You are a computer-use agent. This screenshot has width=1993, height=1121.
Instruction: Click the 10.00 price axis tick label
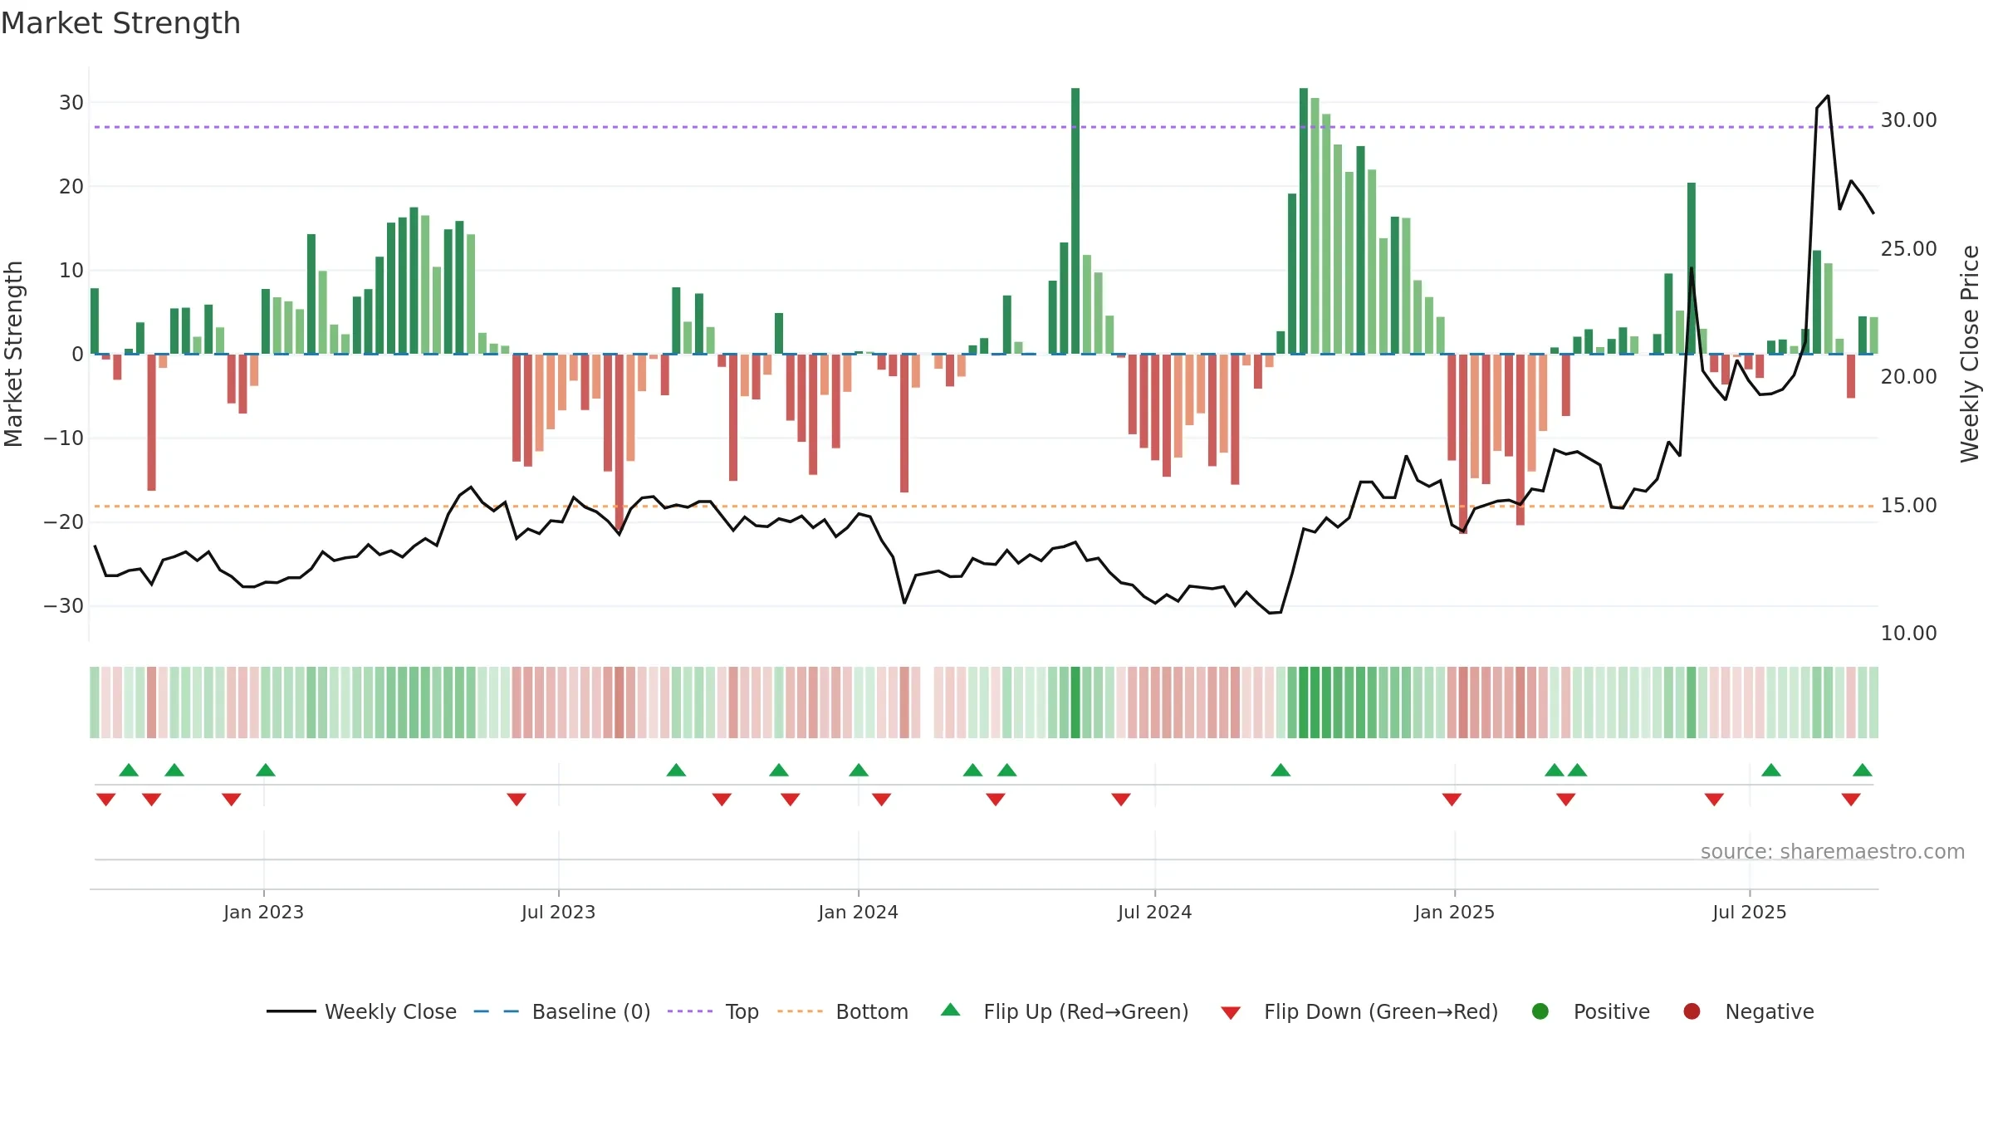(1908, 634)
